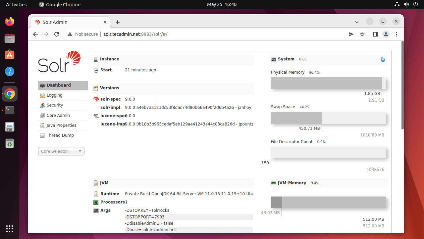Go back in Chrome
The width and height of the screenshot is (424, 239).
tap(35, 34)
